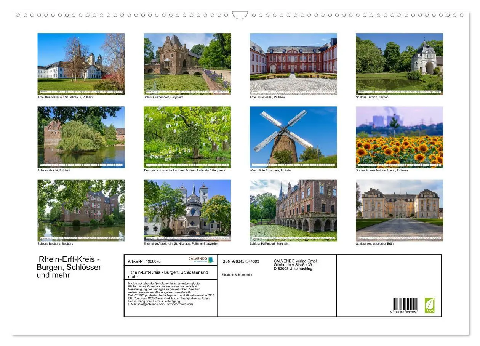Image resolution: width=480 pixels, height=346 pixels.
Task: Click caption 'Sonnenblumenfeld am Abend, Pulheim'
Action: (x=382, y=170)
